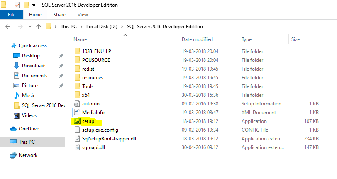Viewport: 337px width, 179px height.
Task: Click the CONFIG File type entry
Action: point(255,130)
